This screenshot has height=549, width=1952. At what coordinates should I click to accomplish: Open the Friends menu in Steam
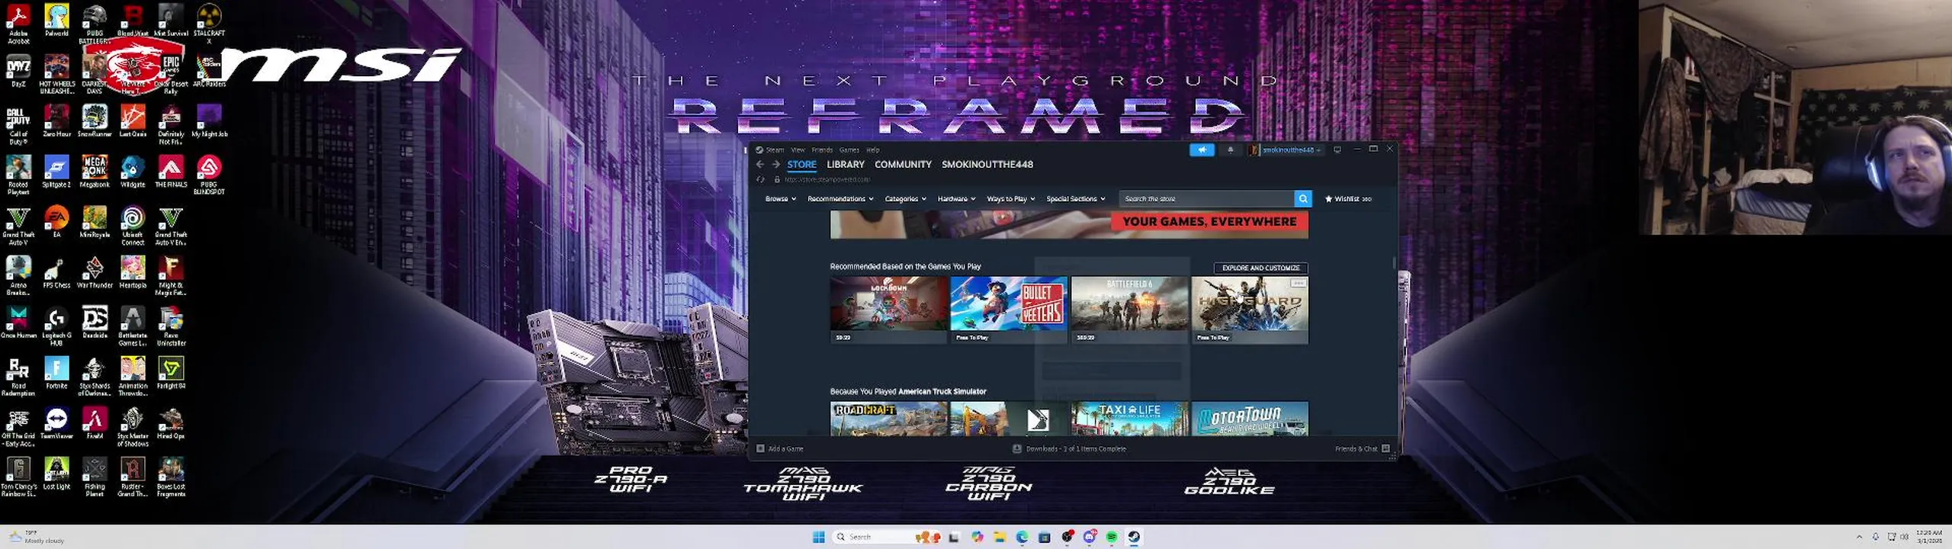click(x=822, y=150)
